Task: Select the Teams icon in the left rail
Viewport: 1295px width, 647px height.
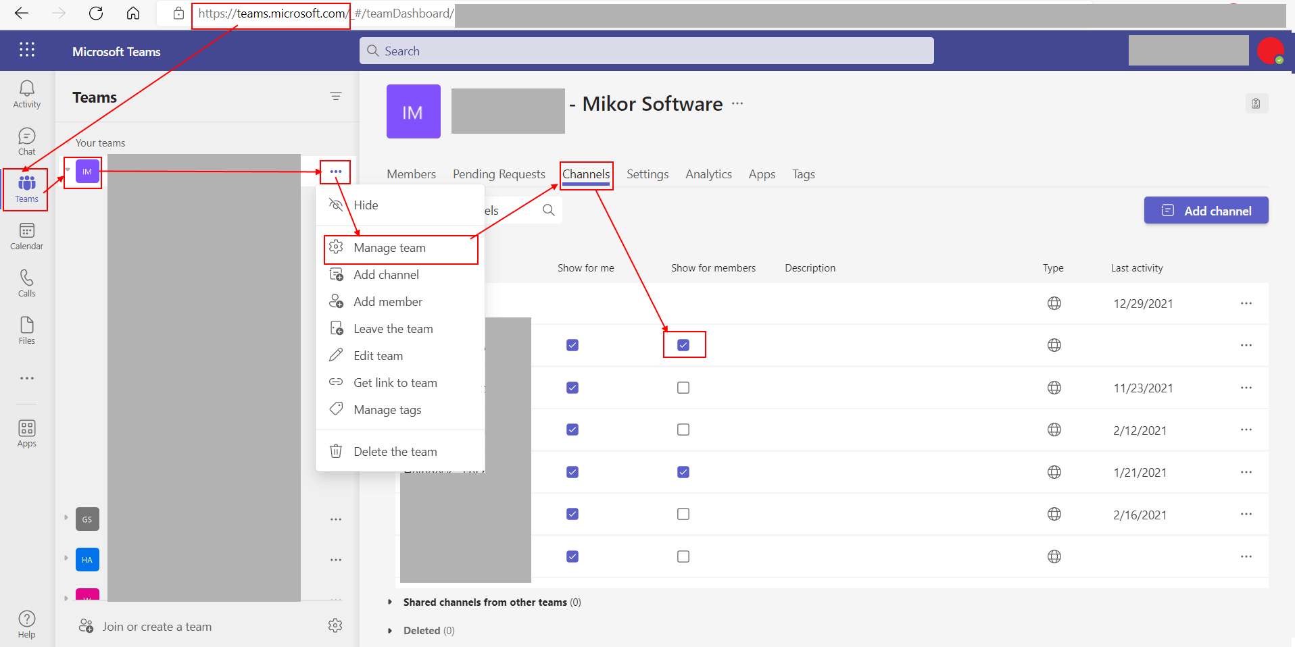Action: coord(27,188)
